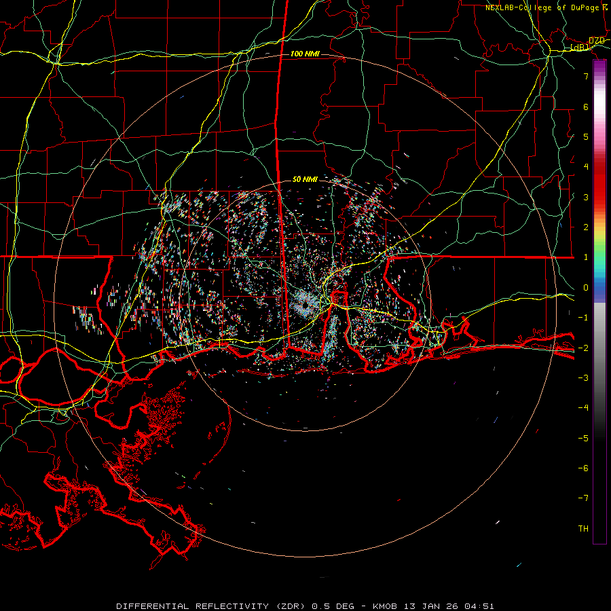
Task: Click the scale value "-5"
Action: pyautogui.click(x=583, y=439)
